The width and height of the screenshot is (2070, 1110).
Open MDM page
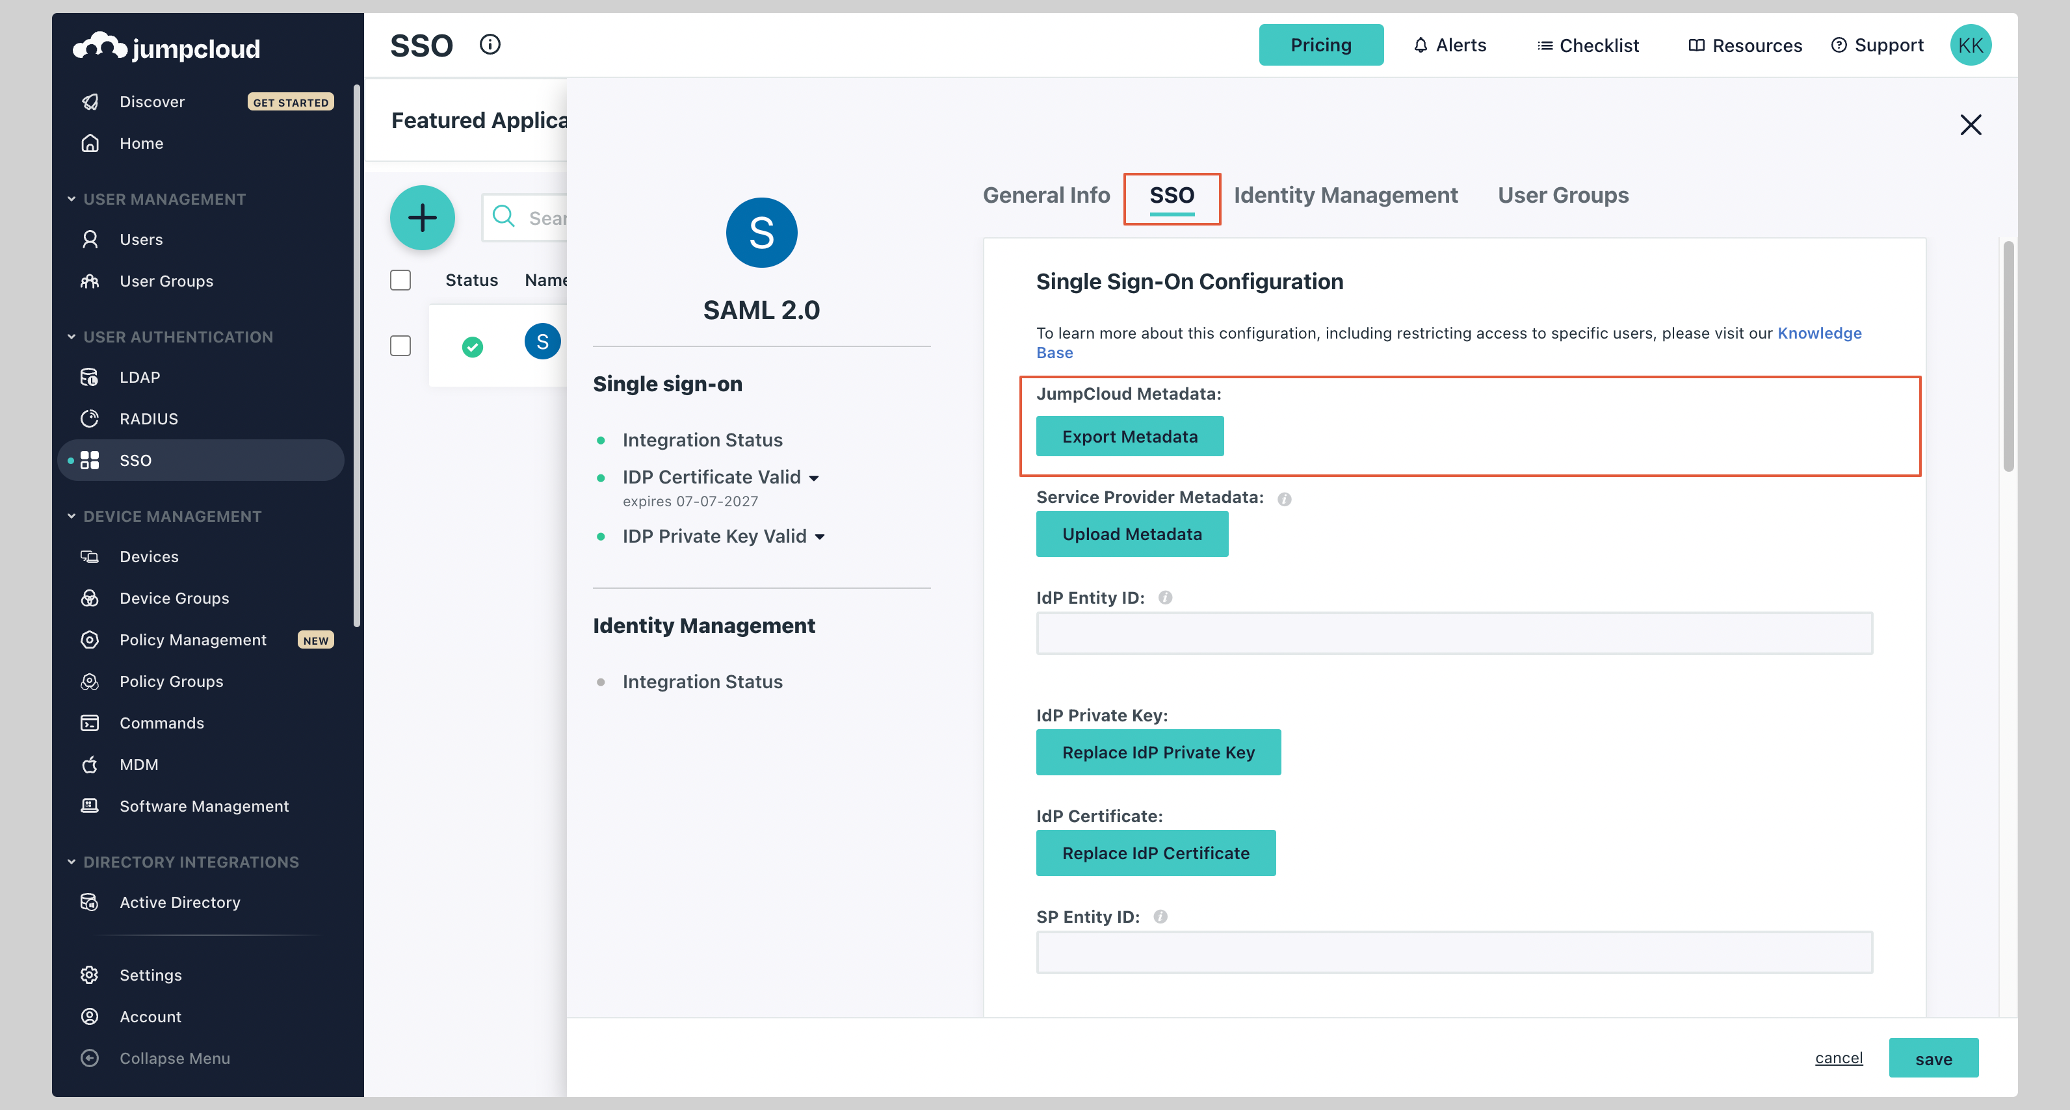[139, 766]
